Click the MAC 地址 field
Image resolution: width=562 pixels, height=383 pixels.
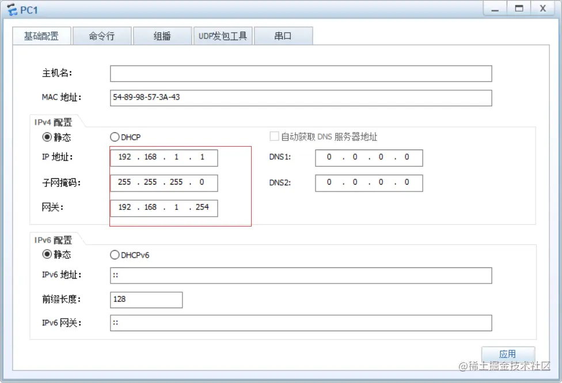pyautogui.click(x=301, y=98)
